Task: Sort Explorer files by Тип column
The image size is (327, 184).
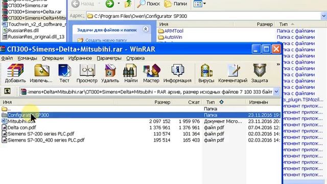Action: click(301, 25)
